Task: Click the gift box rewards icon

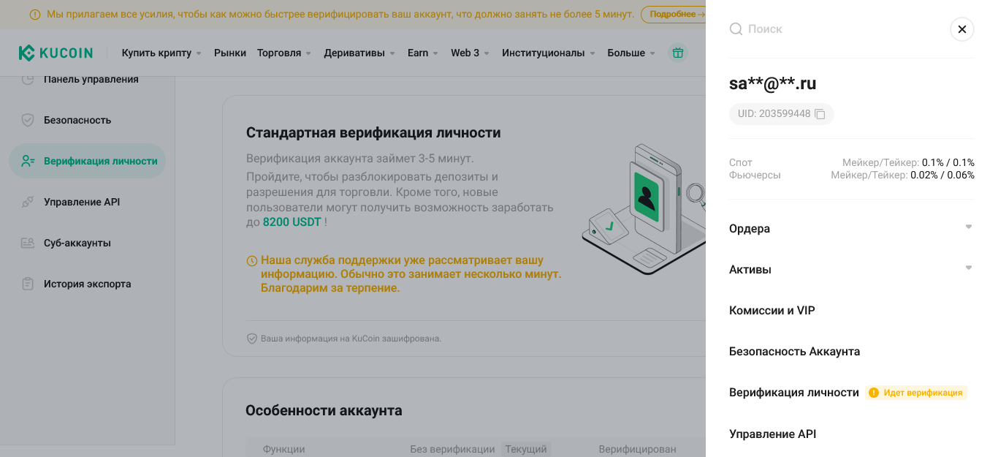Action: coord(678,53)
